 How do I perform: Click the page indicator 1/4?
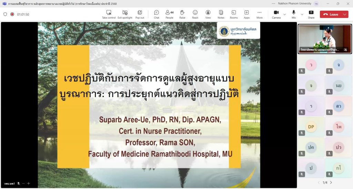tap(325, 182)
